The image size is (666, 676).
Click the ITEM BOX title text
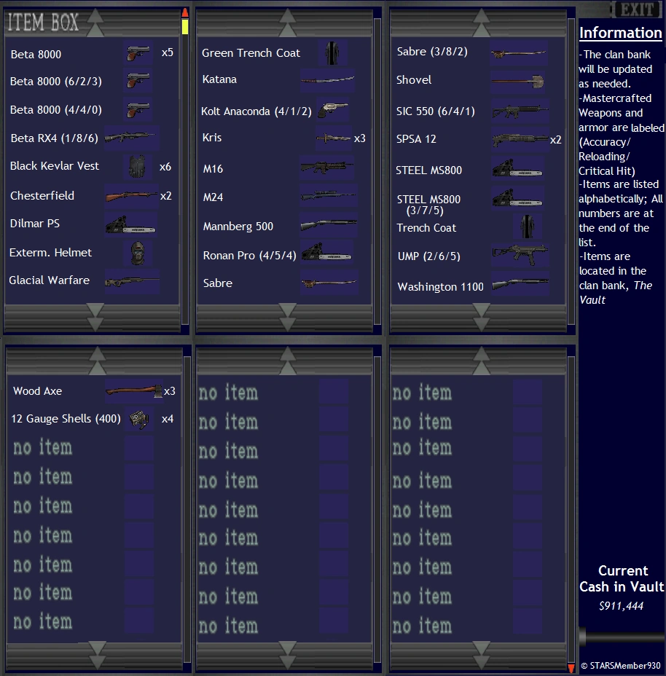click(x=43, y=22)
